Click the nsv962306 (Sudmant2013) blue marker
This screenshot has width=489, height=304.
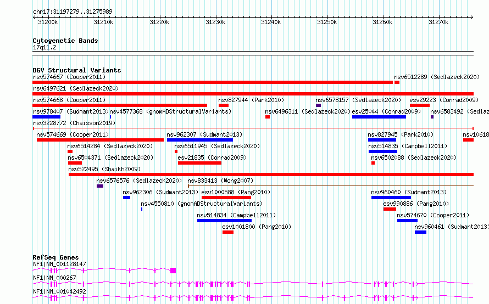tap(126, 198)
